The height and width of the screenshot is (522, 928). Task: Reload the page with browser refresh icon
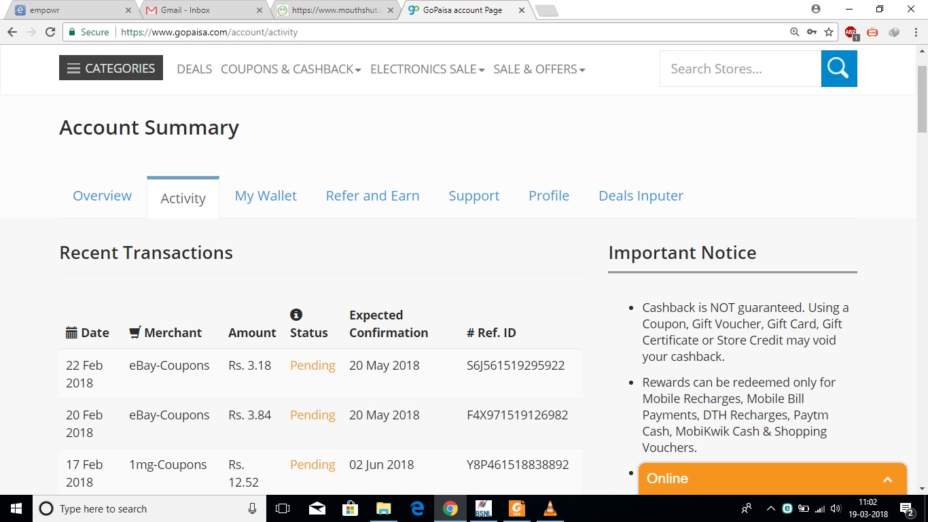pyautogui.click(x=50, y=32)
